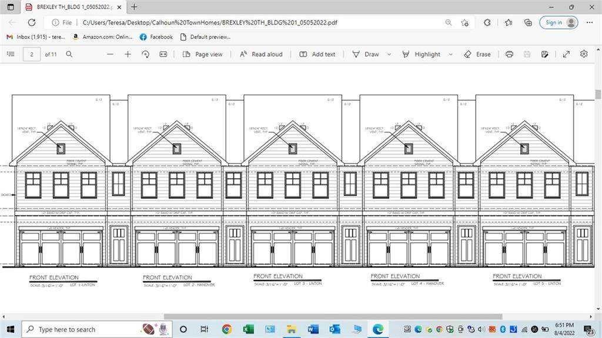
Task: Launch Google Chrome from taskbar
Action: coord(227,329)
